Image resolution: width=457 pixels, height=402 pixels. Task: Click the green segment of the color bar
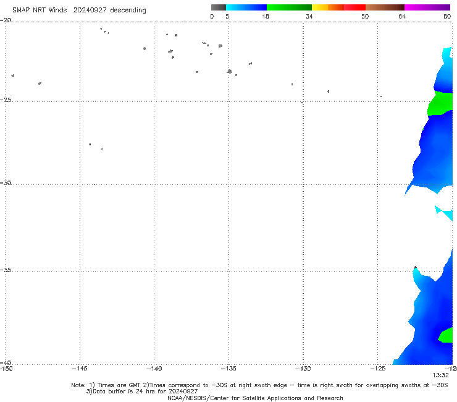[x=289, y=7]
